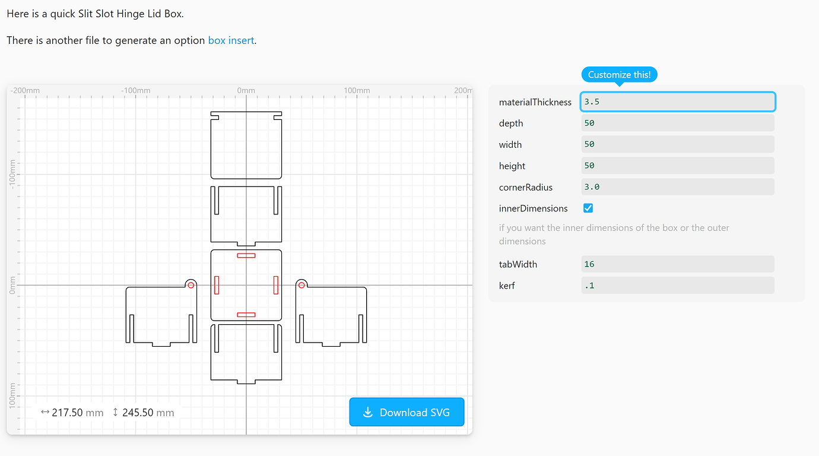Select the width input field
This screenshot has height=456, width=819.
coord(677,144)
